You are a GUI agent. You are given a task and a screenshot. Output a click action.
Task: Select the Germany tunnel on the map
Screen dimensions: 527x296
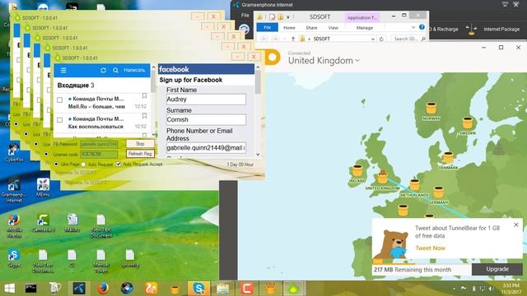[439, 192]
